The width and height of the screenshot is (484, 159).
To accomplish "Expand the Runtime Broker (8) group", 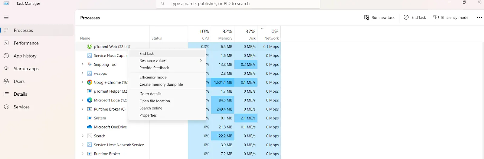I will pyautogui.click(x=82, y=109).
